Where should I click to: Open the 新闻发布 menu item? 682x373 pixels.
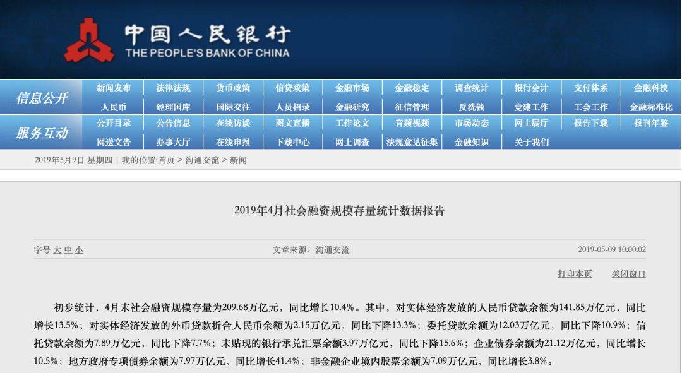click(x=114, y=88)
